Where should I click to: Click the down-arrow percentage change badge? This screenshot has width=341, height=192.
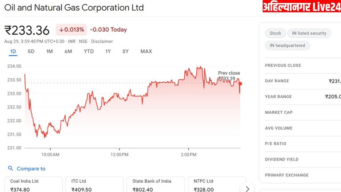pos(71,30)
